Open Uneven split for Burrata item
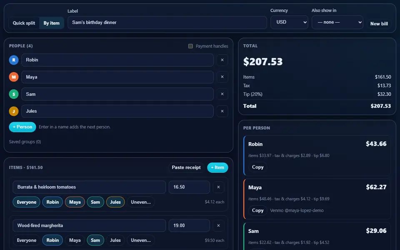The image size is (400, 250). [x=141, y=202]
